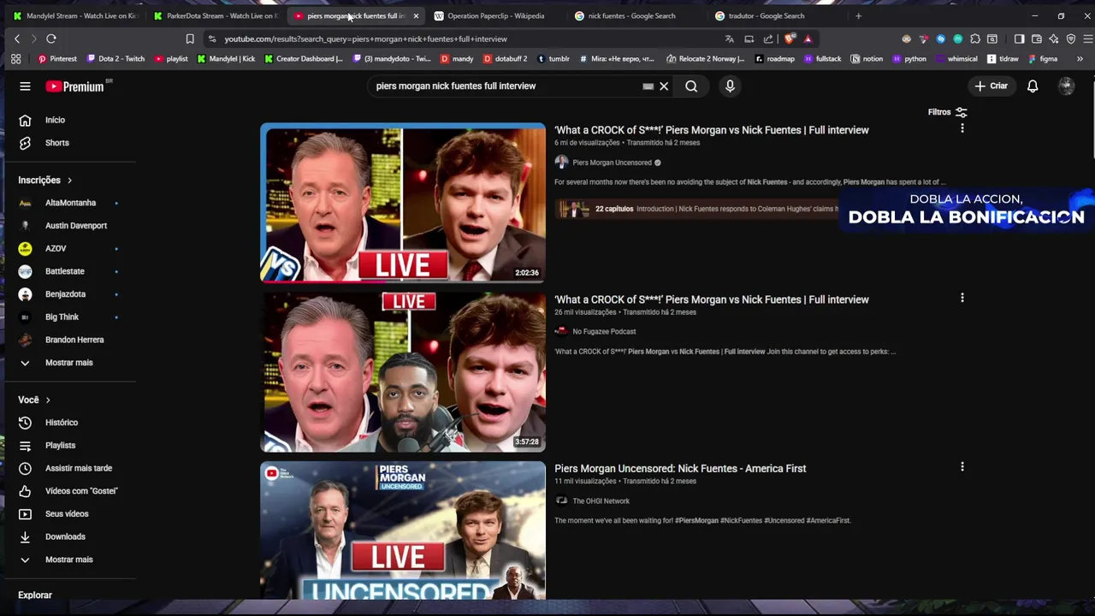The image size is (1095, 616).
Task: Open the OHGI Network video thumbnail
Action: coord(403,530)
